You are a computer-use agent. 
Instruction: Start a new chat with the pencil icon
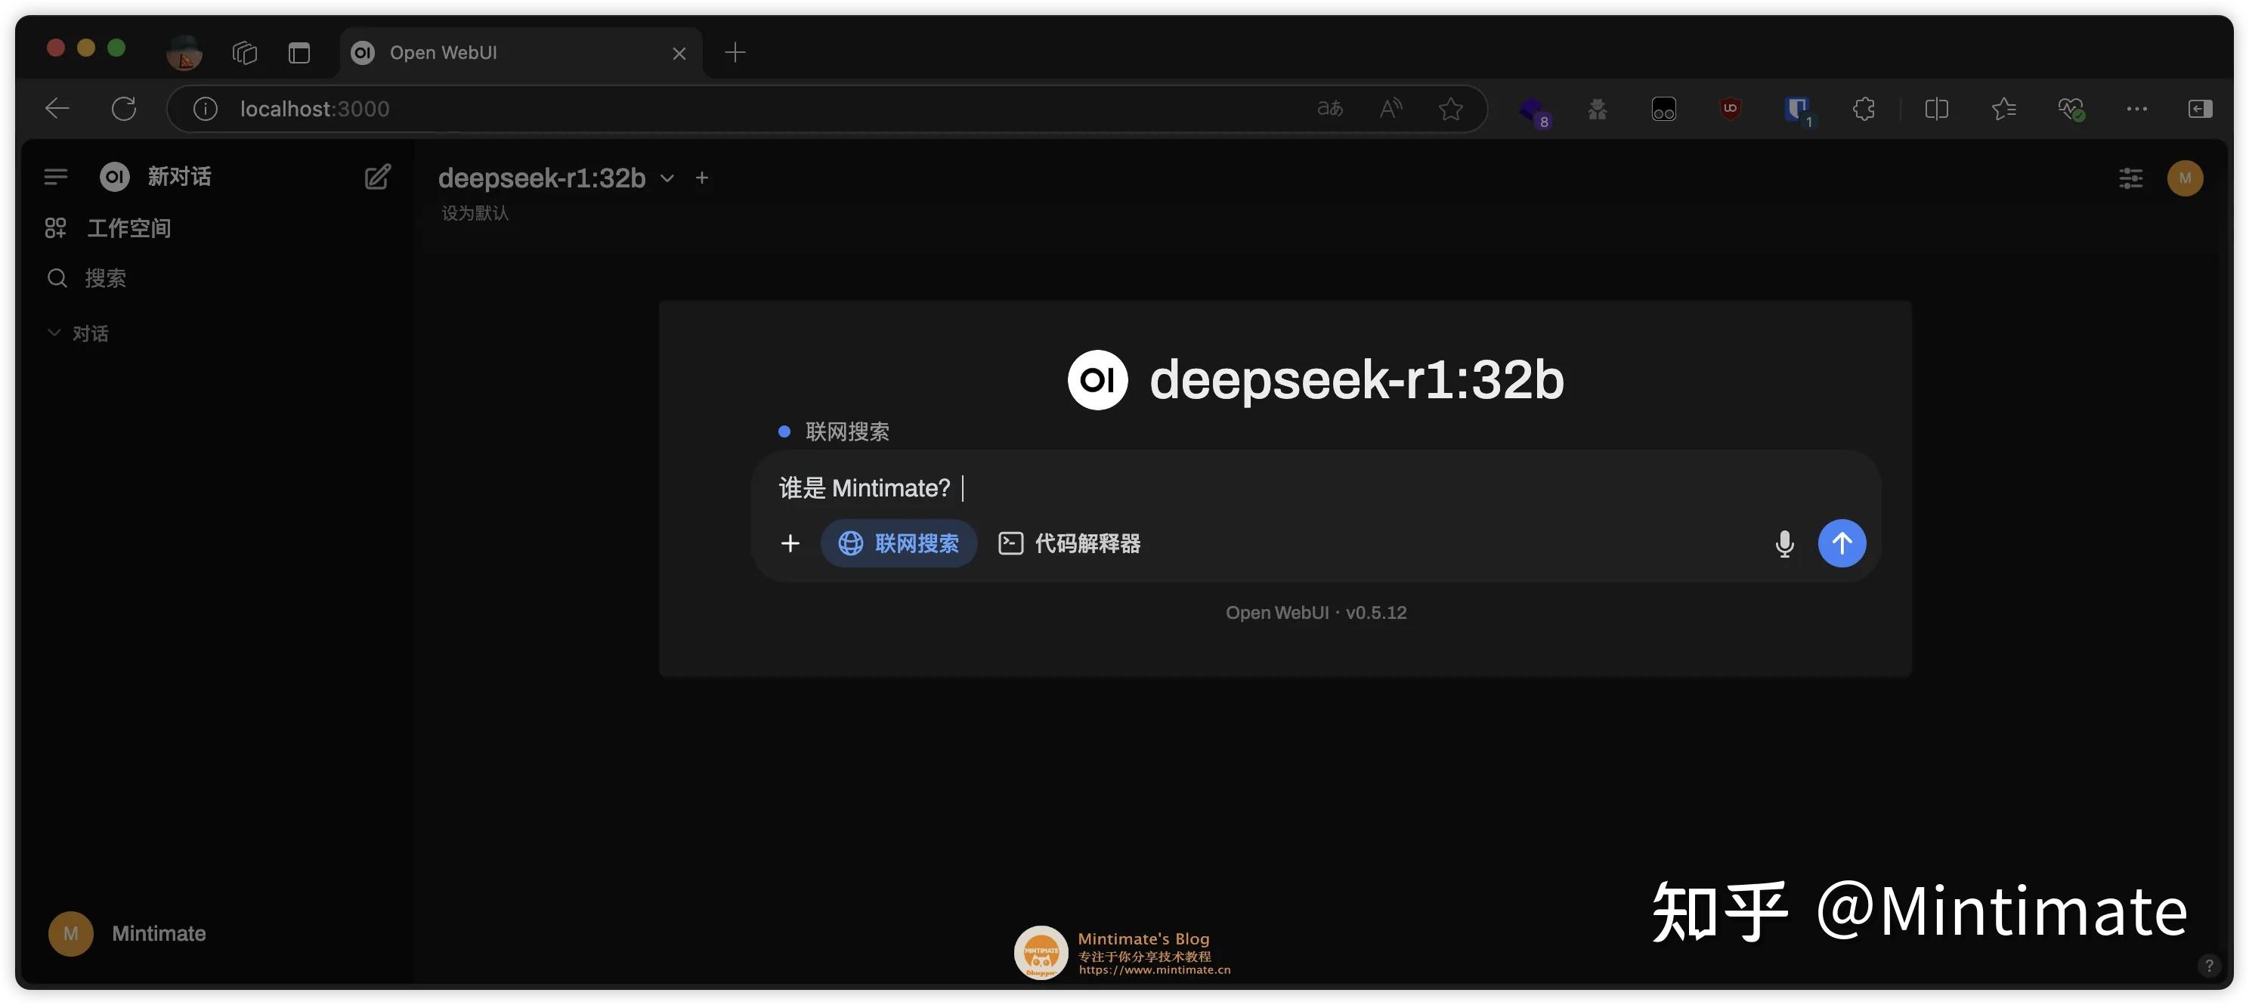377,176
